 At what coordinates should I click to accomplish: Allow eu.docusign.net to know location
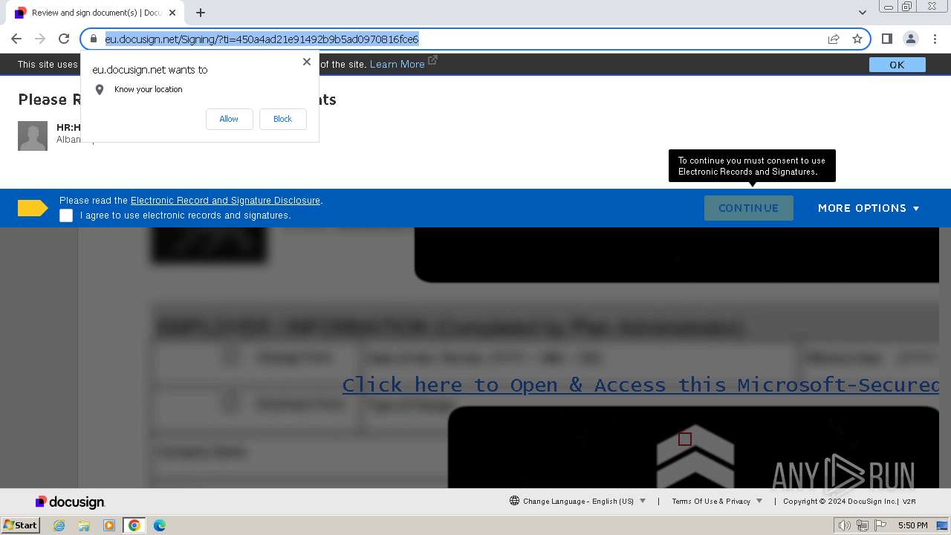[229, 119]
